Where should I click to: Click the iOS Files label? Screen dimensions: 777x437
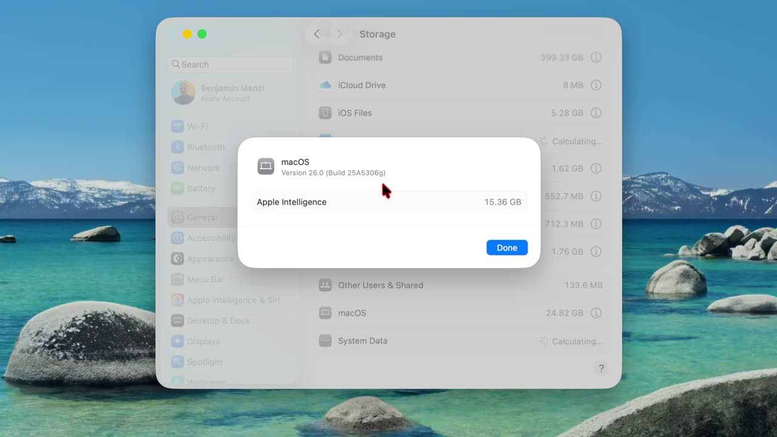coord(355,113)
